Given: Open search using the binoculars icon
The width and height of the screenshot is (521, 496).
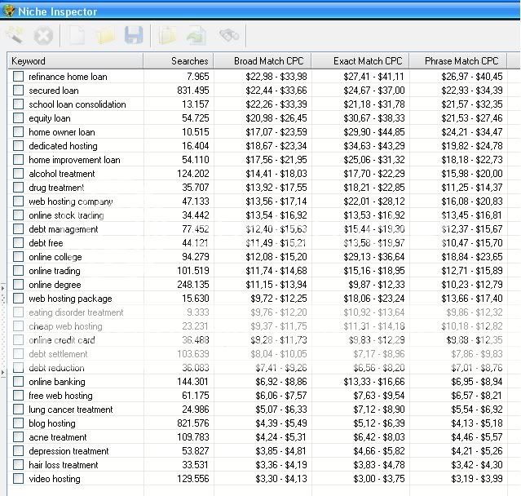Looking at the screenshot, I should point(228,35).
